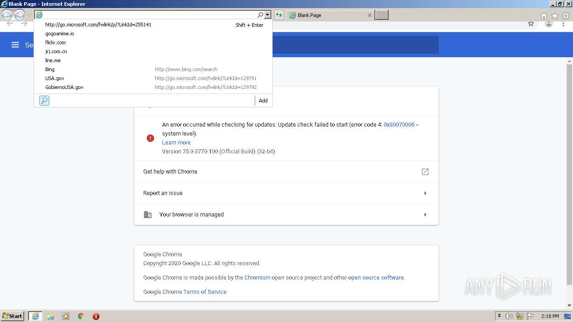
Task: Choose gogoanime.io from the address suggestions
Action: pyautogui.click(x=153, y=34)
